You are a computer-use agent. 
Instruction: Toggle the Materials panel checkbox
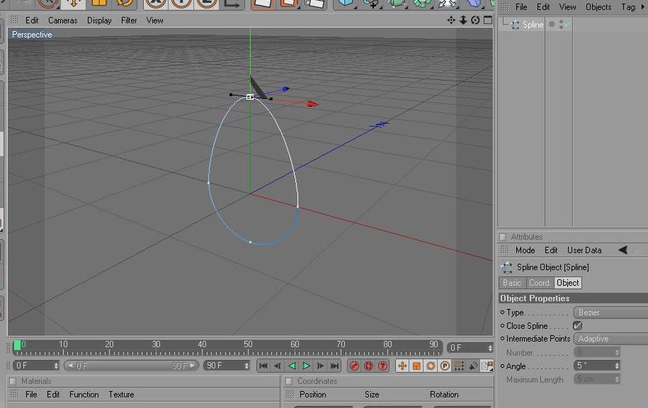13,381
